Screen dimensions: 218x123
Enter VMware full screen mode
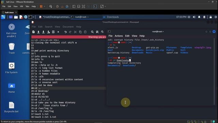[83, 6]
